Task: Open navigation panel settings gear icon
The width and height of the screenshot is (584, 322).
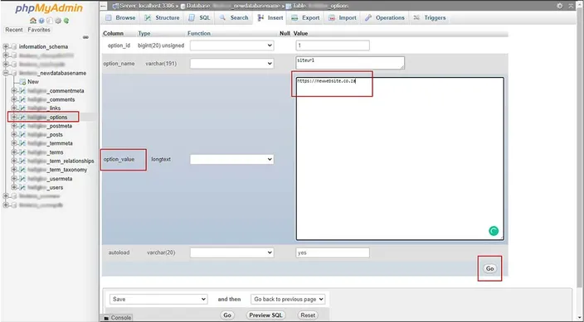Action: point(58,21)
